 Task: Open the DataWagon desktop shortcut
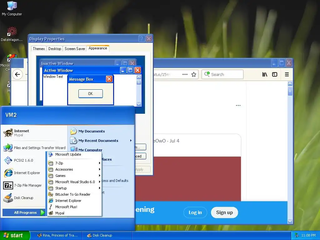pos(12,34)
